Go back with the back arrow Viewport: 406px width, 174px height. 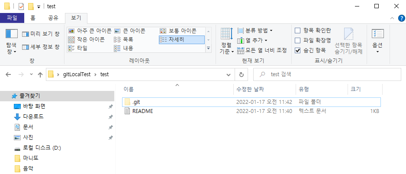click(8, 74)
